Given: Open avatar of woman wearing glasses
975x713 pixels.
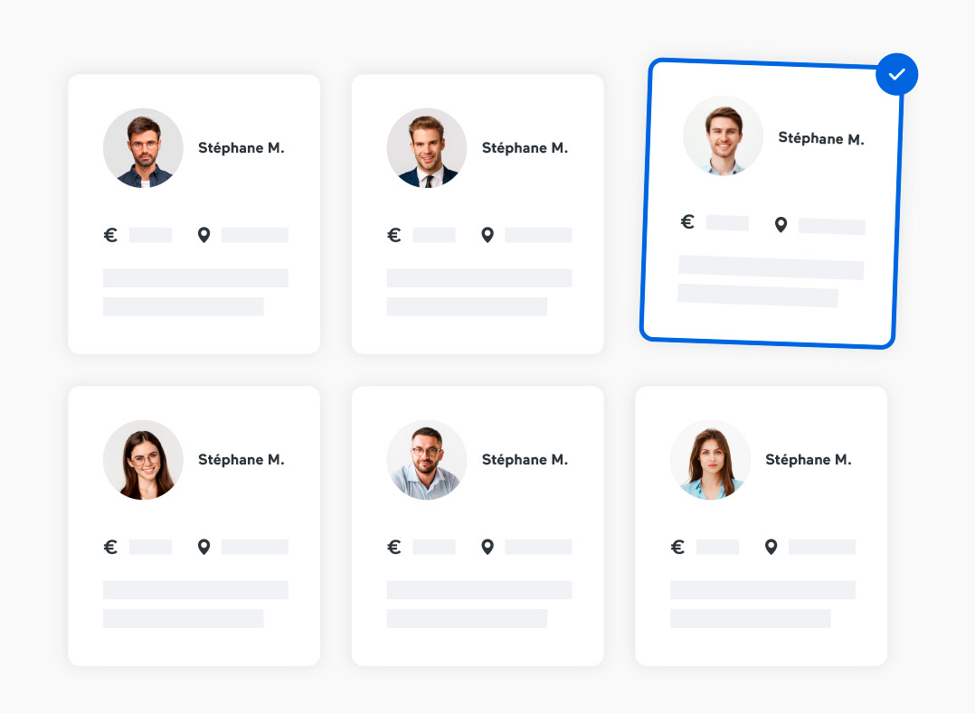Looking at the screenshot, I should click(x=143, y=460).
